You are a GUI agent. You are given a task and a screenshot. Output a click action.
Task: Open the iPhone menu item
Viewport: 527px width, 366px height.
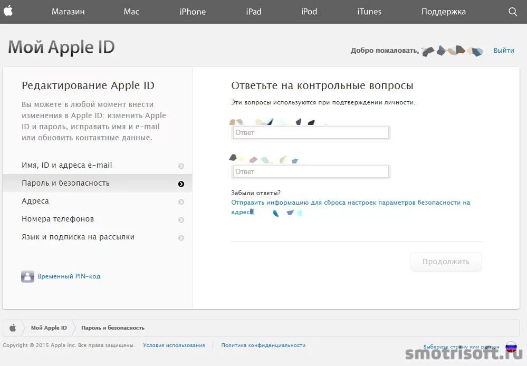click(x=192, y=12)
